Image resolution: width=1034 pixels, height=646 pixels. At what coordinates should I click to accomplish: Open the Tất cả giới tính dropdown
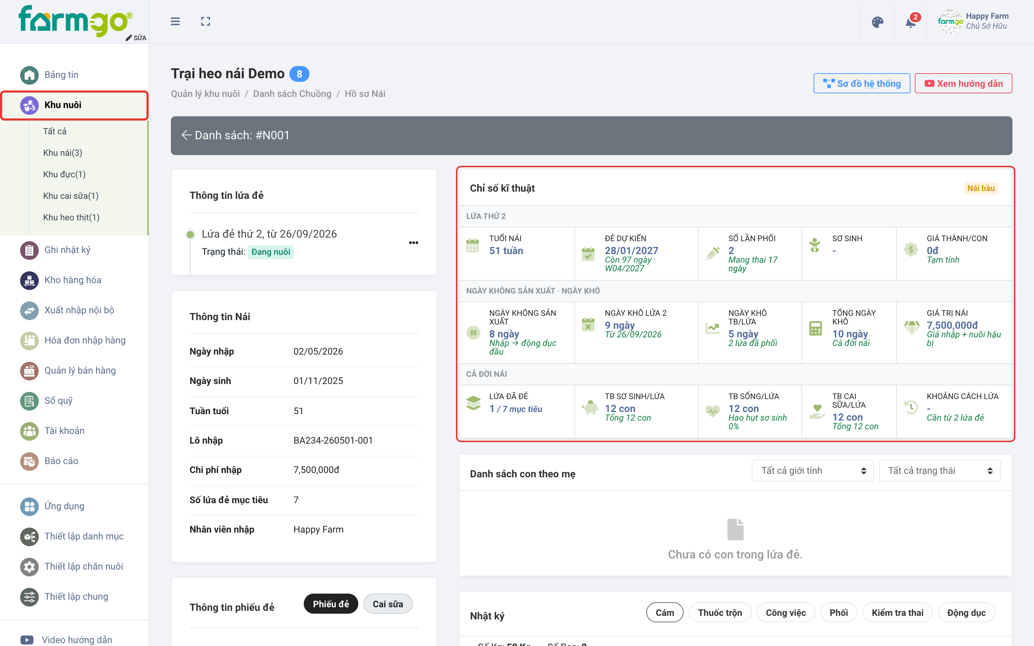(x=812, y=471)
